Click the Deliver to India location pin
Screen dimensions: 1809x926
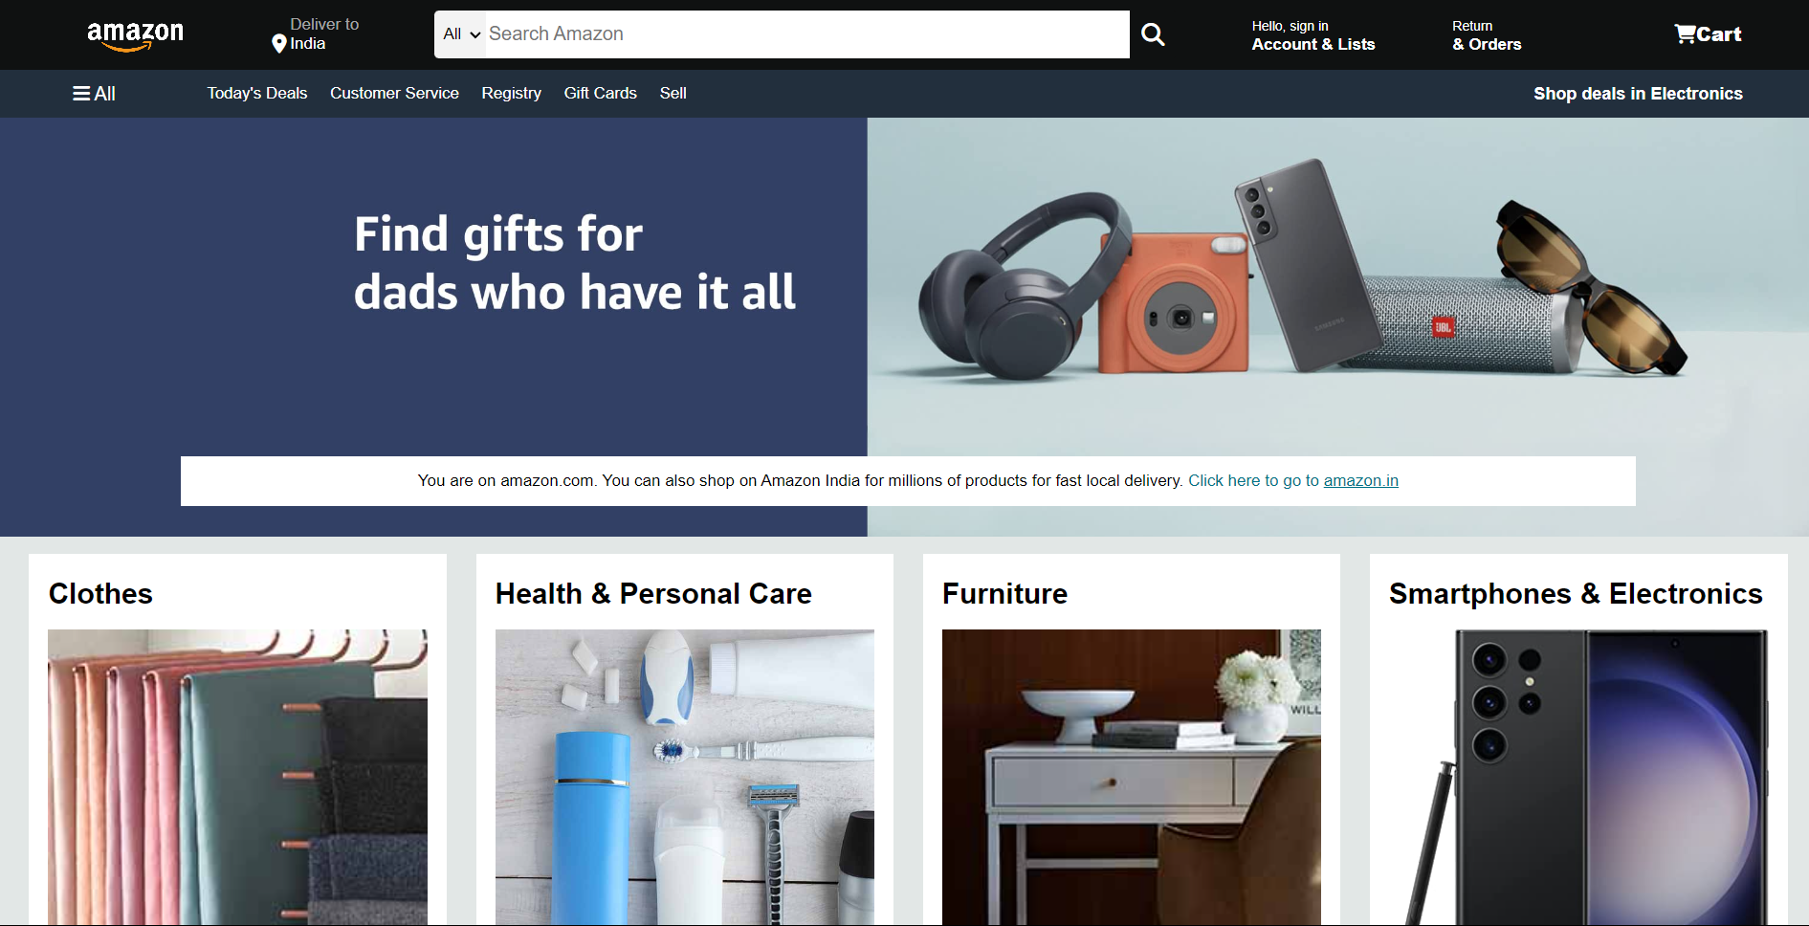pyautogui.click(x=279, y=43)
